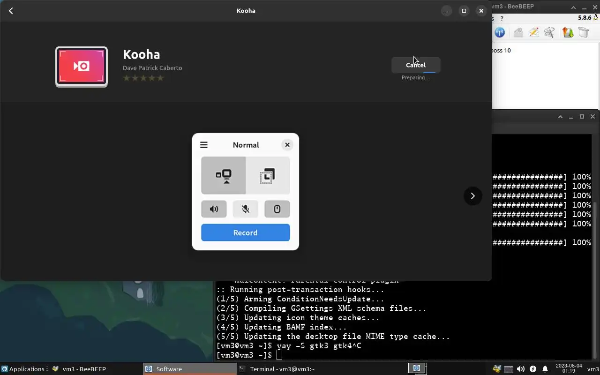Show the next Kooha screenshot

[x=472, y=196]
